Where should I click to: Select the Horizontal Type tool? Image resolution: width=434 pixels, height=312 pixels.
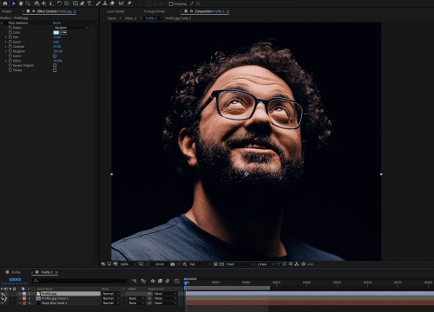click(89, 3)
